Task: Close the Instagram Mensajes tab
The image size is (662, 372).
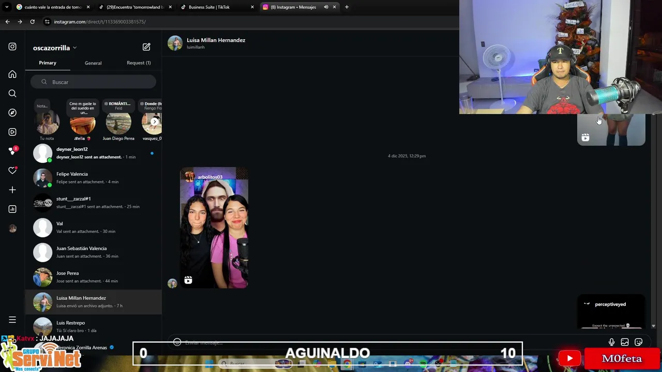Action: point(335,7)
